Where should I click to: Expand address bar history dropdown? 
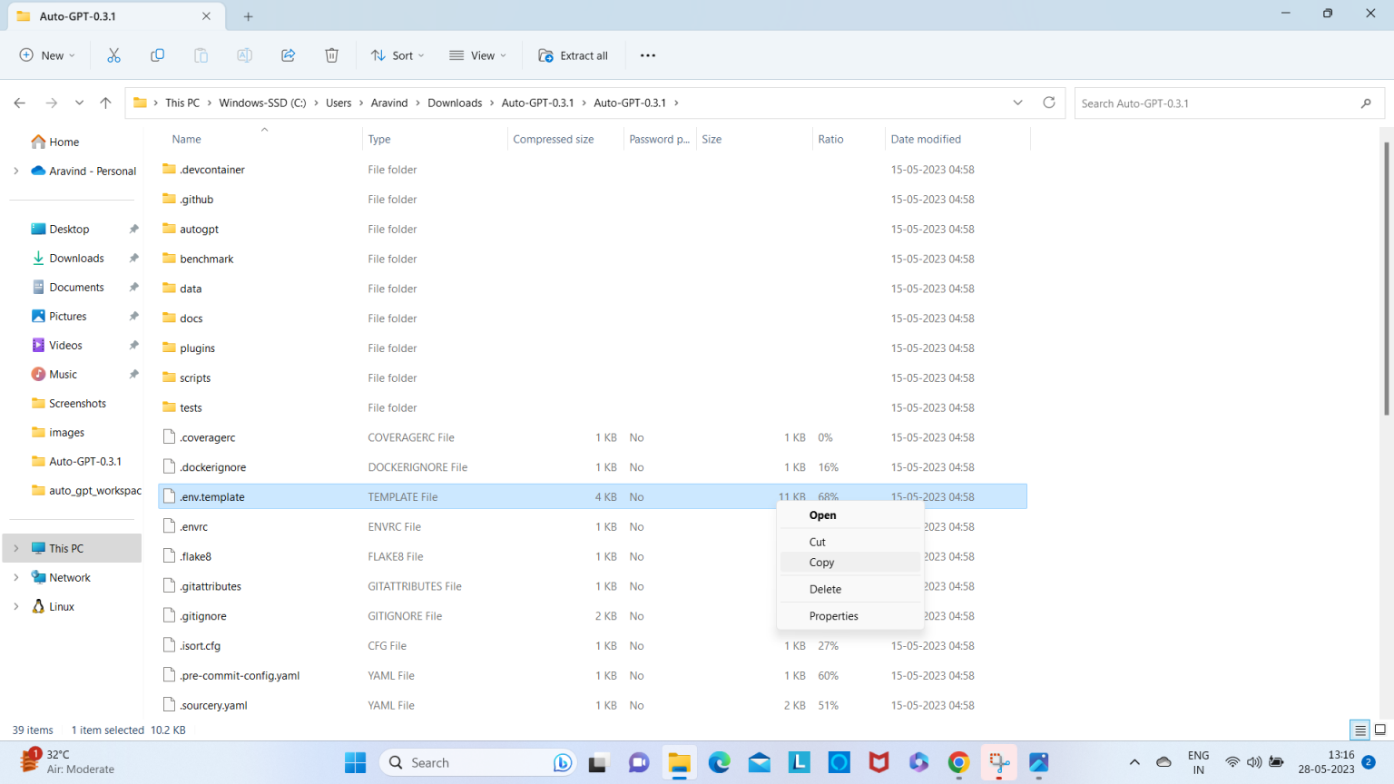(x=1017, y=103)
